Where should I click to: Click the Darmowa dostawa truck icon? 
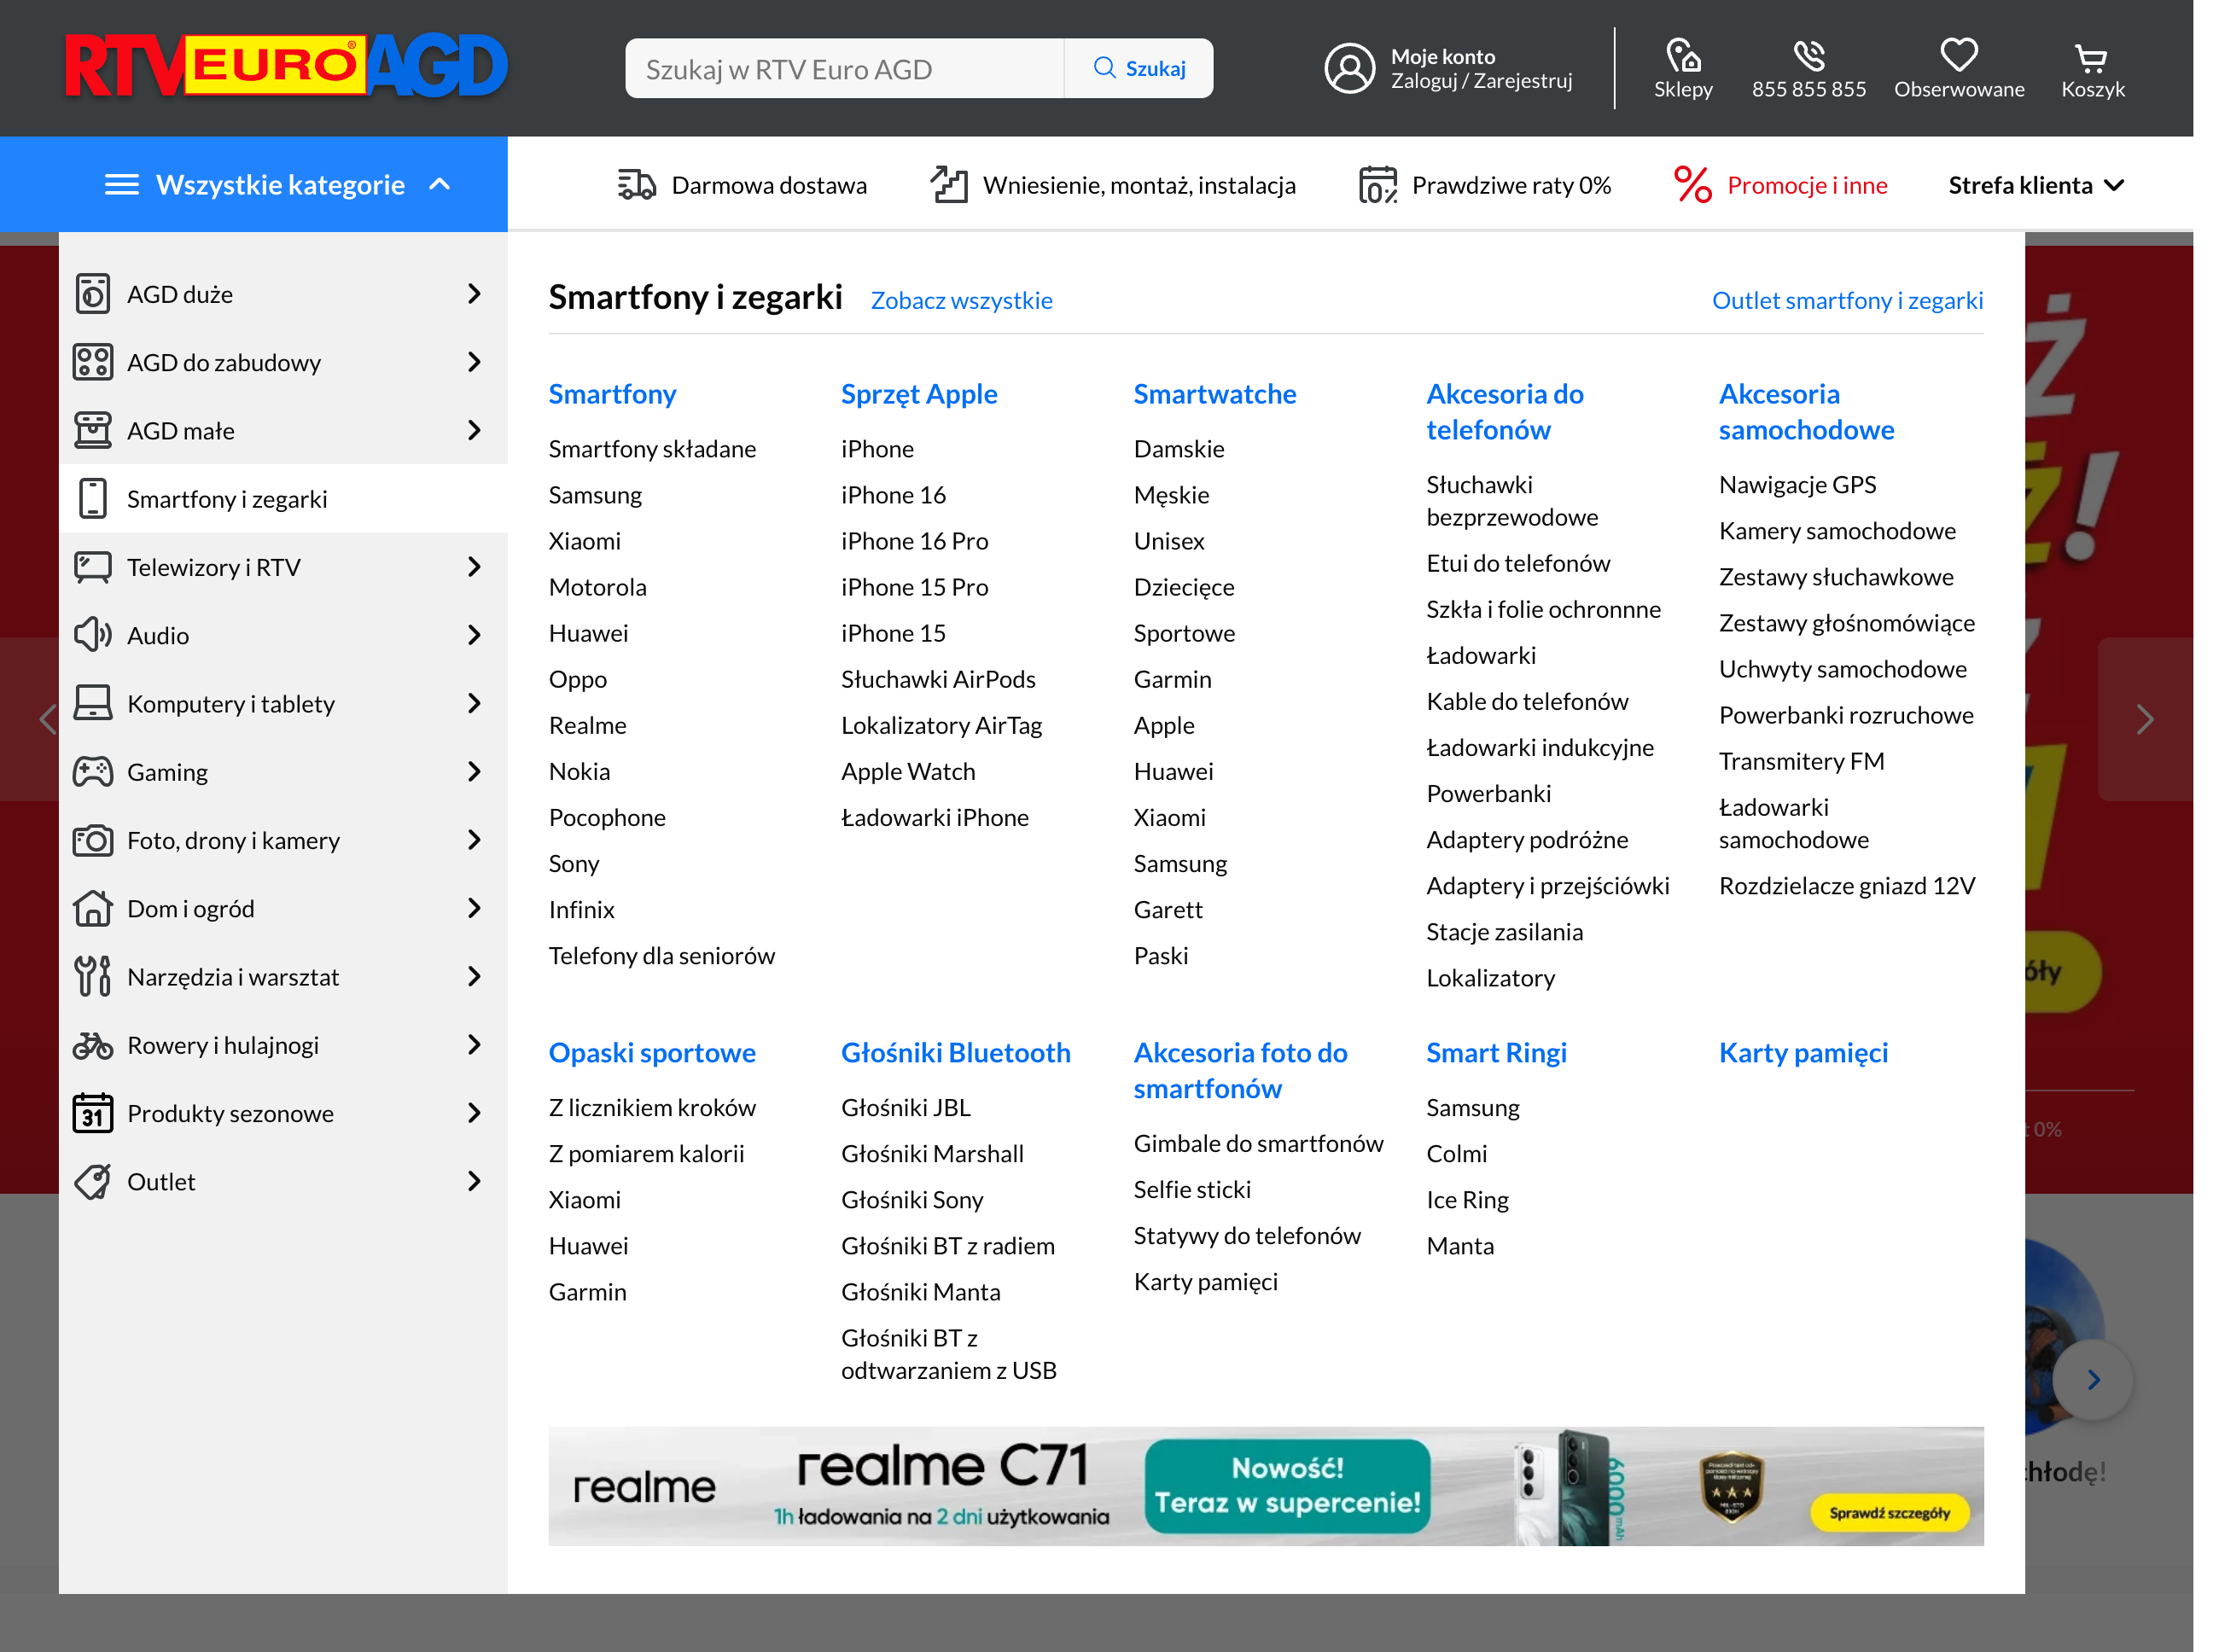pos(634,184)
